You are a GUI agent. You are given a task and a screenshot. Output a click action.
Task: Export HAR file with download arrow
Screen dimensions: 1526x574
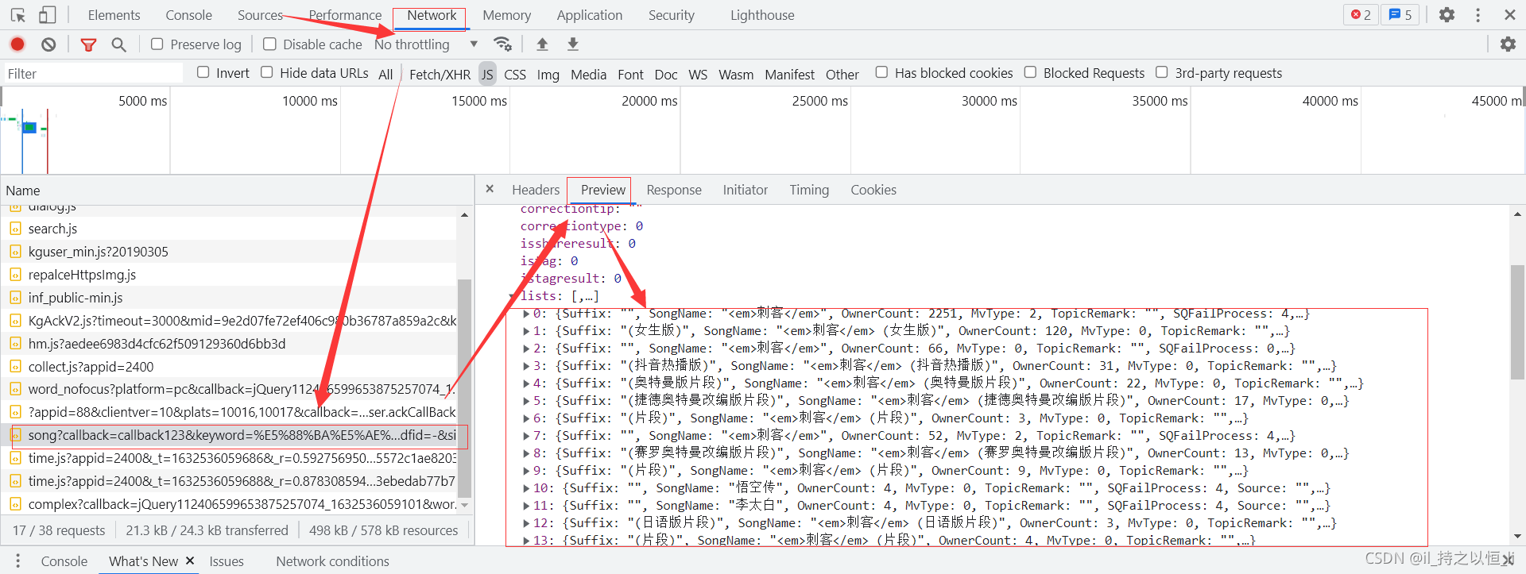coord(572,44)
